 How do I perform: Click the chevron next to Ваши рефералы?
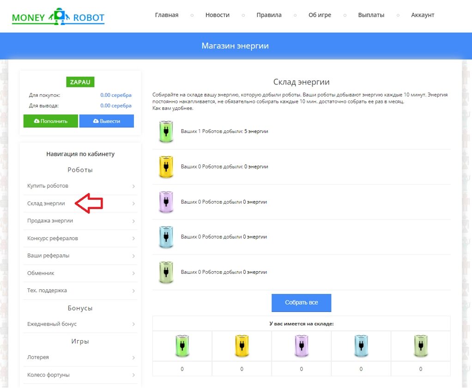[133, 256]
